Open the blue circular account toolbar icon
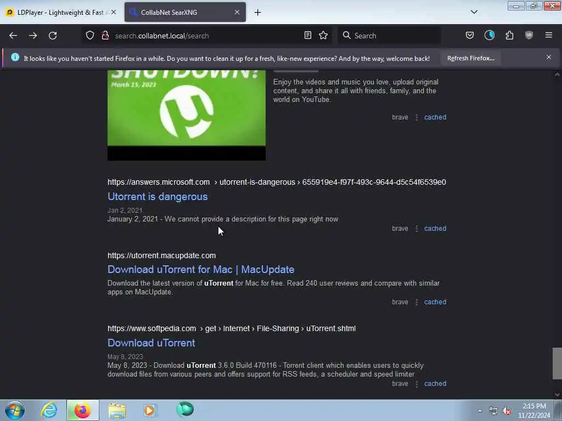 [x=489, y=35]
